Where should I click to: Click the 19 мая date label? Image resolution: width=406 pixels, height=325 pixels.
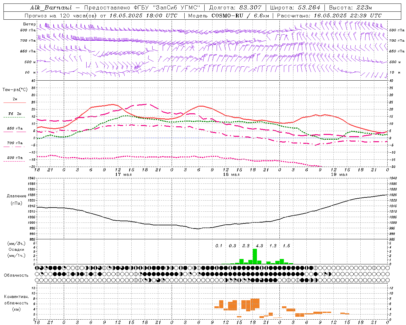tap(339, 175)
